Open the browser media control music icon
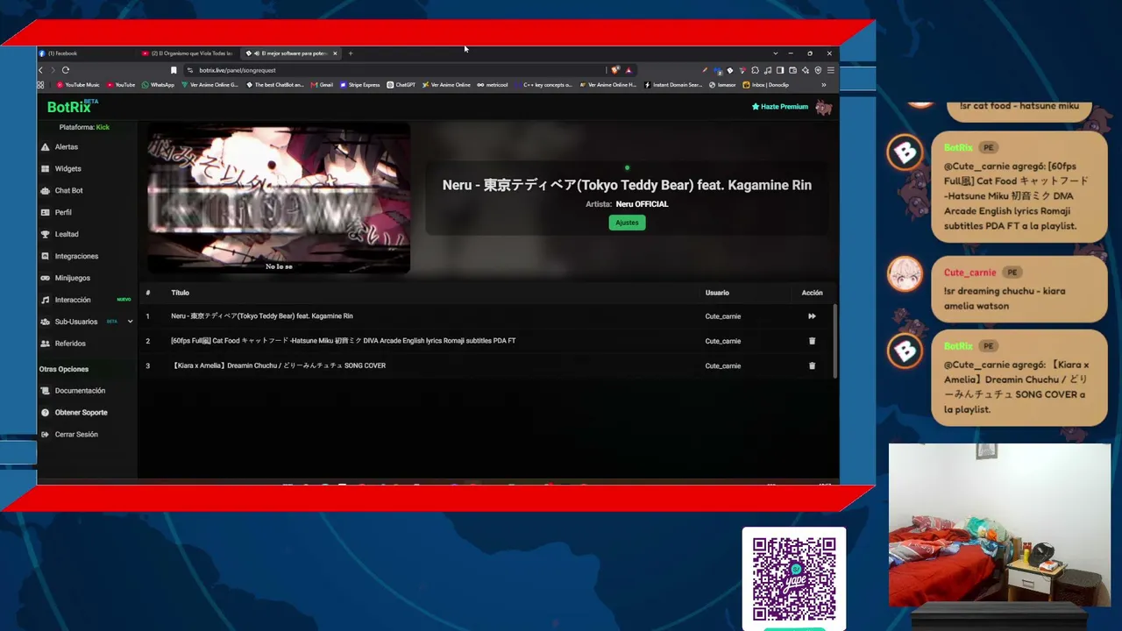 pyautogui.click(x=768, y=70)
